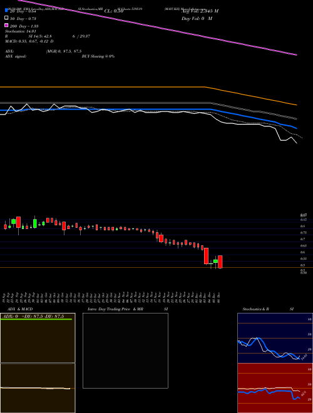Click the magenta 200 Day legend swatch
This screenshot has height=413, width=313.
pos(7,25)
